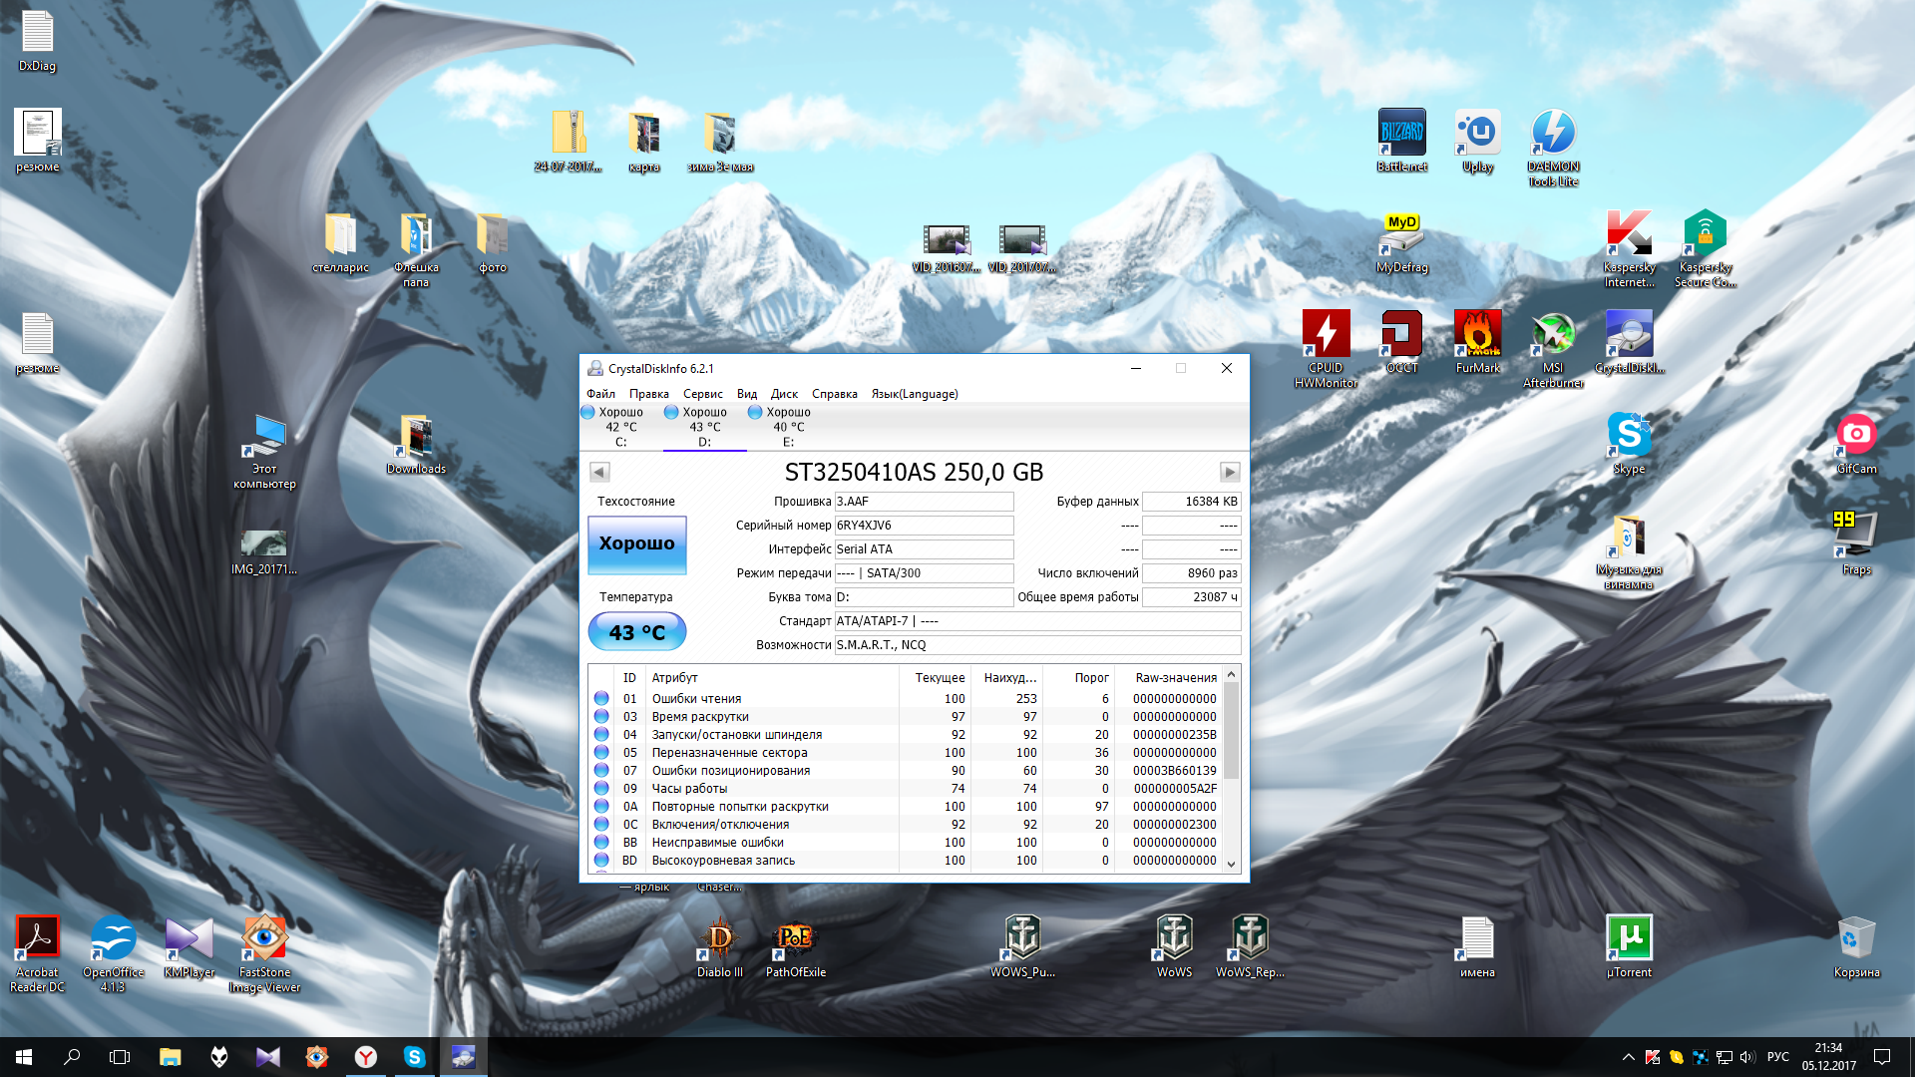Open FastStone Image Viewer shortcut
Viewport: 1915px width, 1077px height.
pos(264,953)
